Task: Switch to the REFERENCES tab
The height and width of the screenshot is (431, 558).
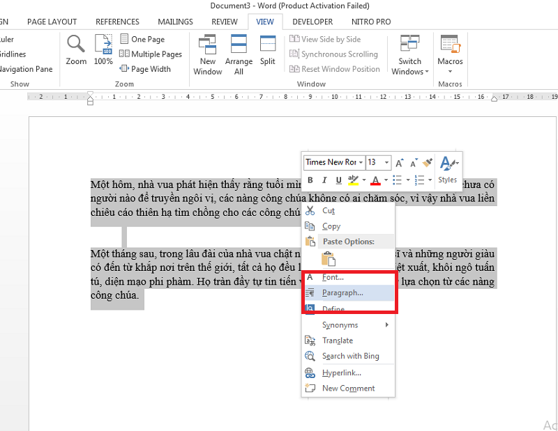Action: point(117,22)
